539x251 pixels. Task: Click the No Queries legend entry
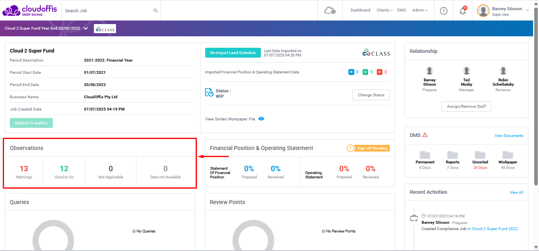coord(144,231)
